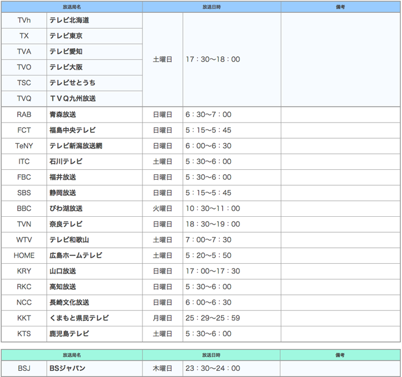
Task: Click the FBC station code
Action: coord(24,177)
